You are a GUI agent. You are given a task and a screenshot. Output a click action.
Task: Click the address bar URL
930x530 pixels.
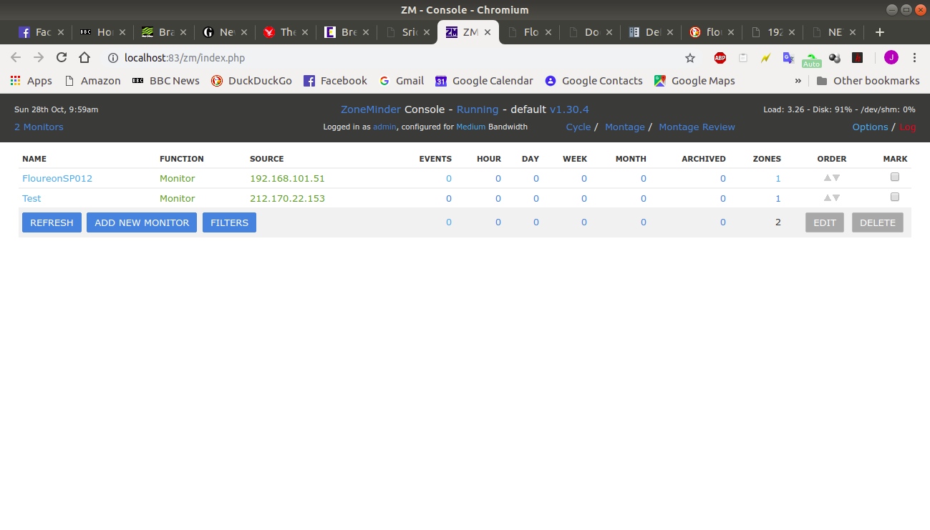tap(185, 58)
